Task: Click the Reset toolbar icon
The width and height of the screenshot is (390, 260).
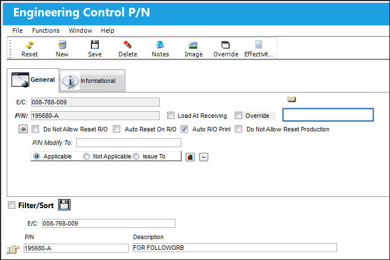Action: coord(29,45)
